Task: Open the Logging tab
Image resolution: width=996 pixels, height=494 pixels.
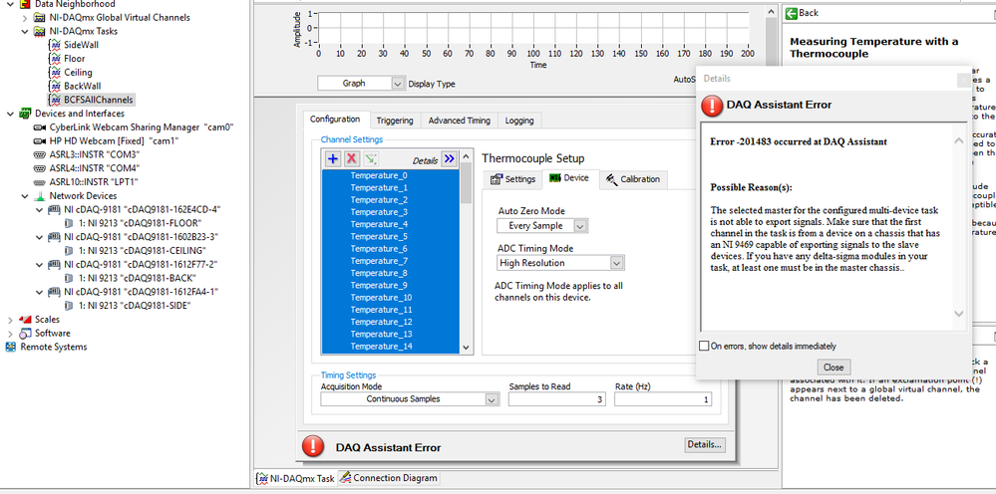Action: click(x=519, y=121)
